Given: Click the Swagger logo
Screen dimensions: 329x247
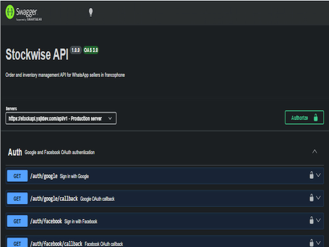Looking at the screenshot, I should [x=23, y=13].
